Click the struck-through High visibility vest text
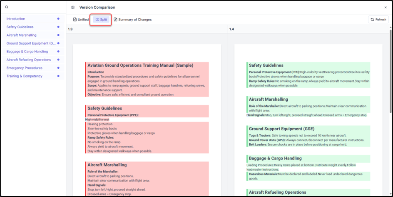393x197 pixels. coord(97,120)
